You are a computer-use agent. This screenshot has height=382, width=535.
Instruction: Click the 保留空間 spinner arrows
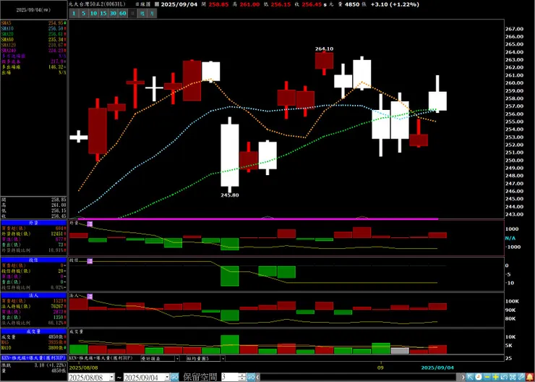point(242,377)
